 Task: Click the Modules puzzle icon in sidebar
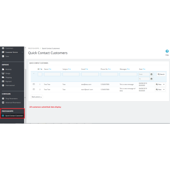[3, 69]
